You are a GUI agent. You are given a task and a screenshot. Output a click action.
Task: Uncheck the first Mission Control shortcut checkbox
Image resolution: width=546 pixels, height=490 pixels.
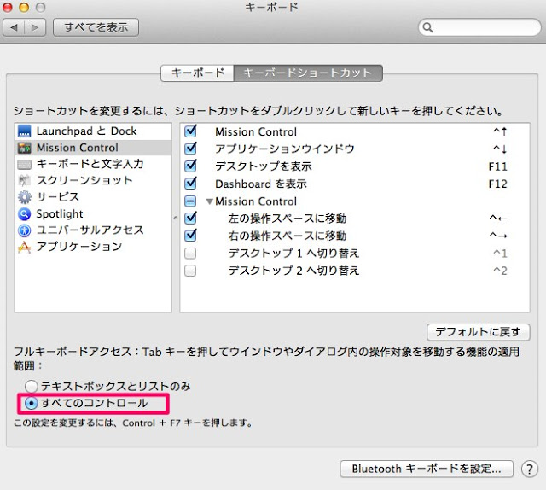coord(190,131)
